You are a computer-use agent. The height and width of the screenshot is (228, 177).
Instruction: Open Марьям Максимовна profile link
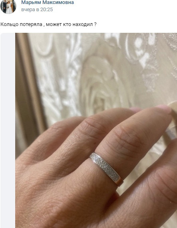pos(48,2)
